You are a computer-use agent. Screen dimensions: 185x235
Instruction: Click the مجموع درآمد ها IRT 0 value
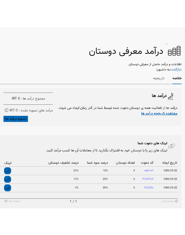click(28, 99)
